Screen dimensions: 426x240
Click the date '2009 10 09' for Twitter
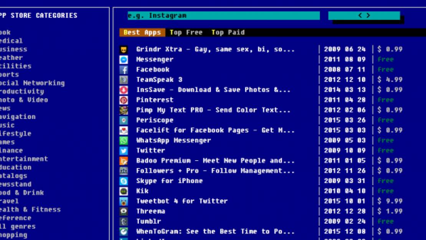coord(345,151)
